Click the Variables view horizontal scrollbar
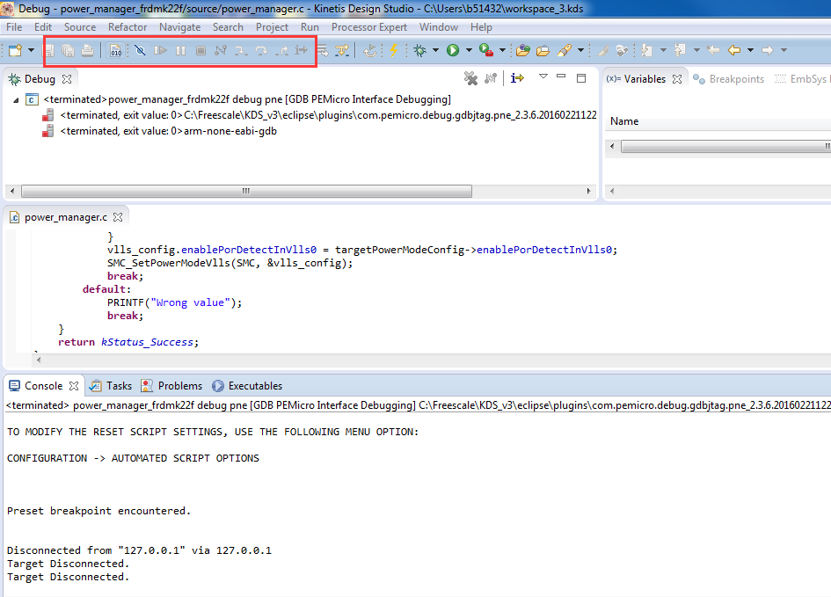Viewport: 831px width, 597px height. pos(725,146)
